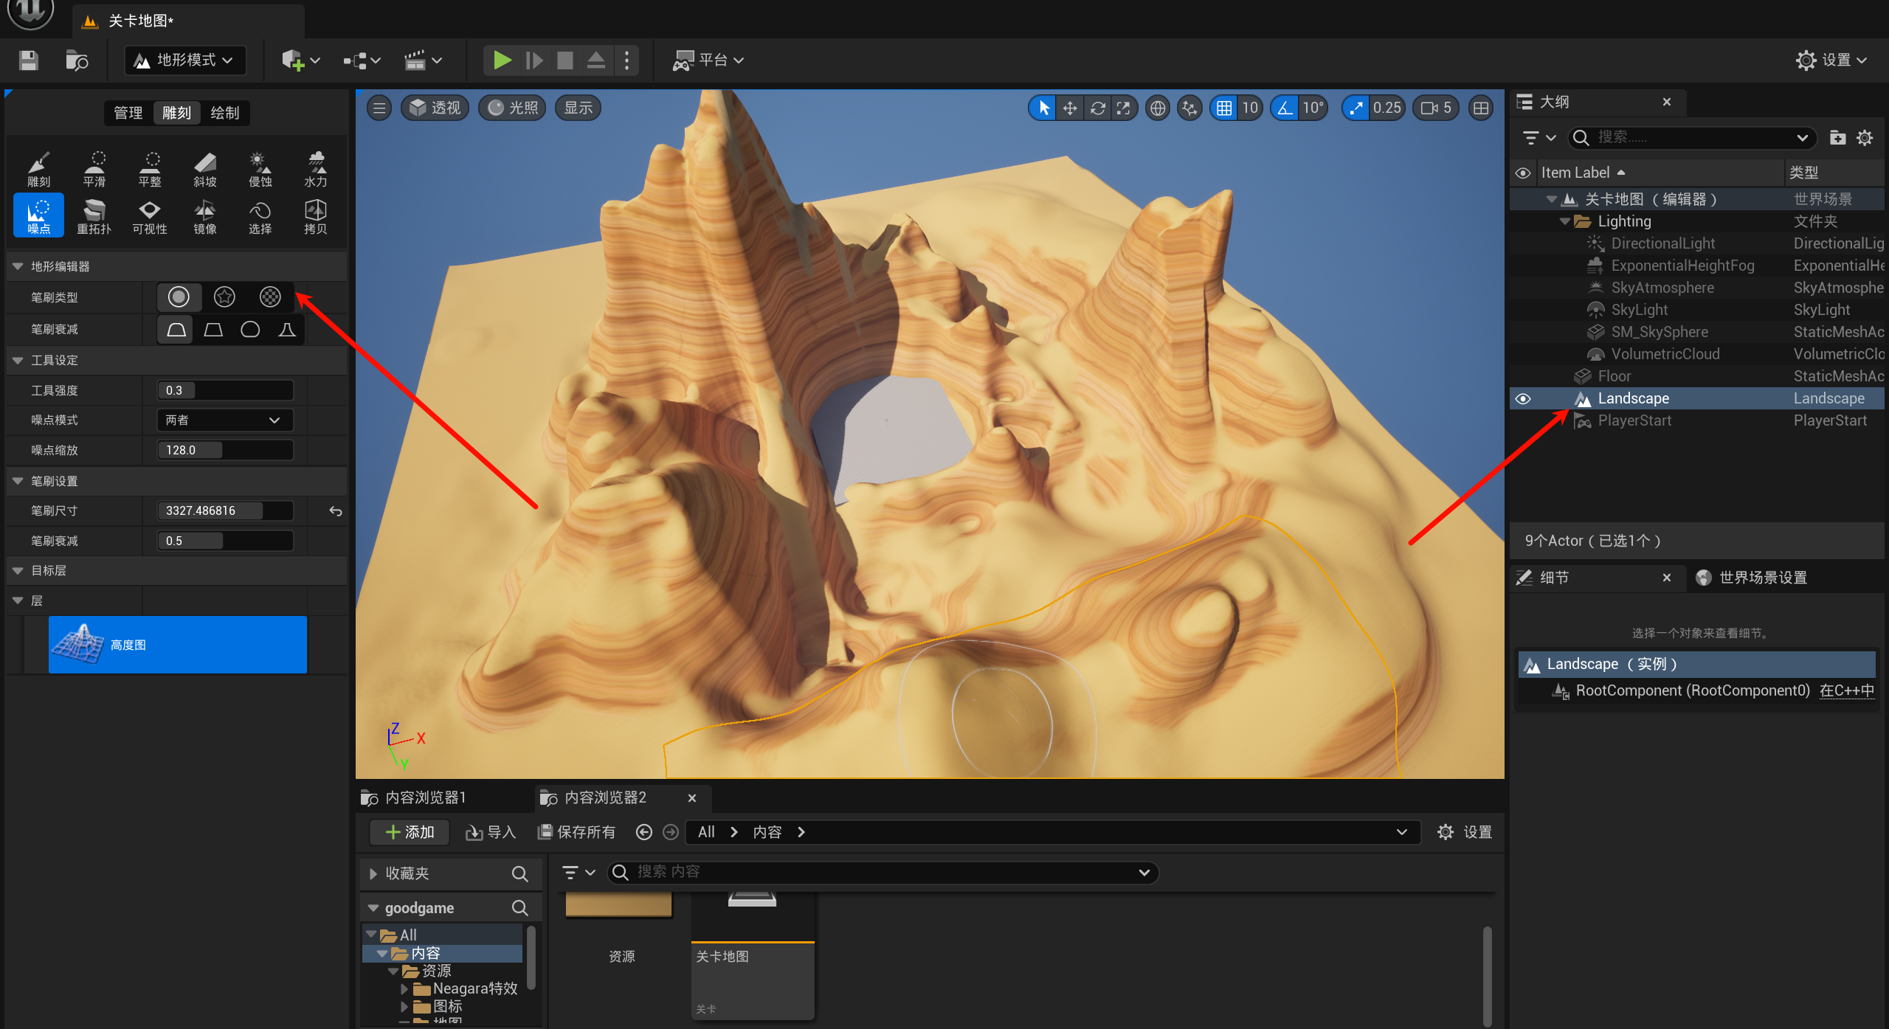Switch to the 绘制 paint tab

coord(224,113)
